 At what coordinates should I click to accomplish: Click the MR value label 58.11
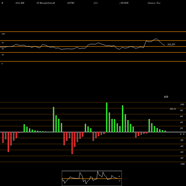173,109
